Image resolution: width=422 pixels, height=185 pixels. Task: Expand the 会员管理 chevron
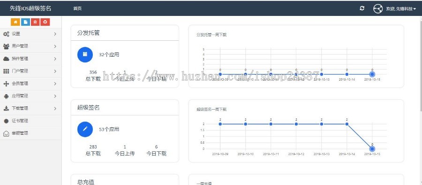tap(55, 84)
